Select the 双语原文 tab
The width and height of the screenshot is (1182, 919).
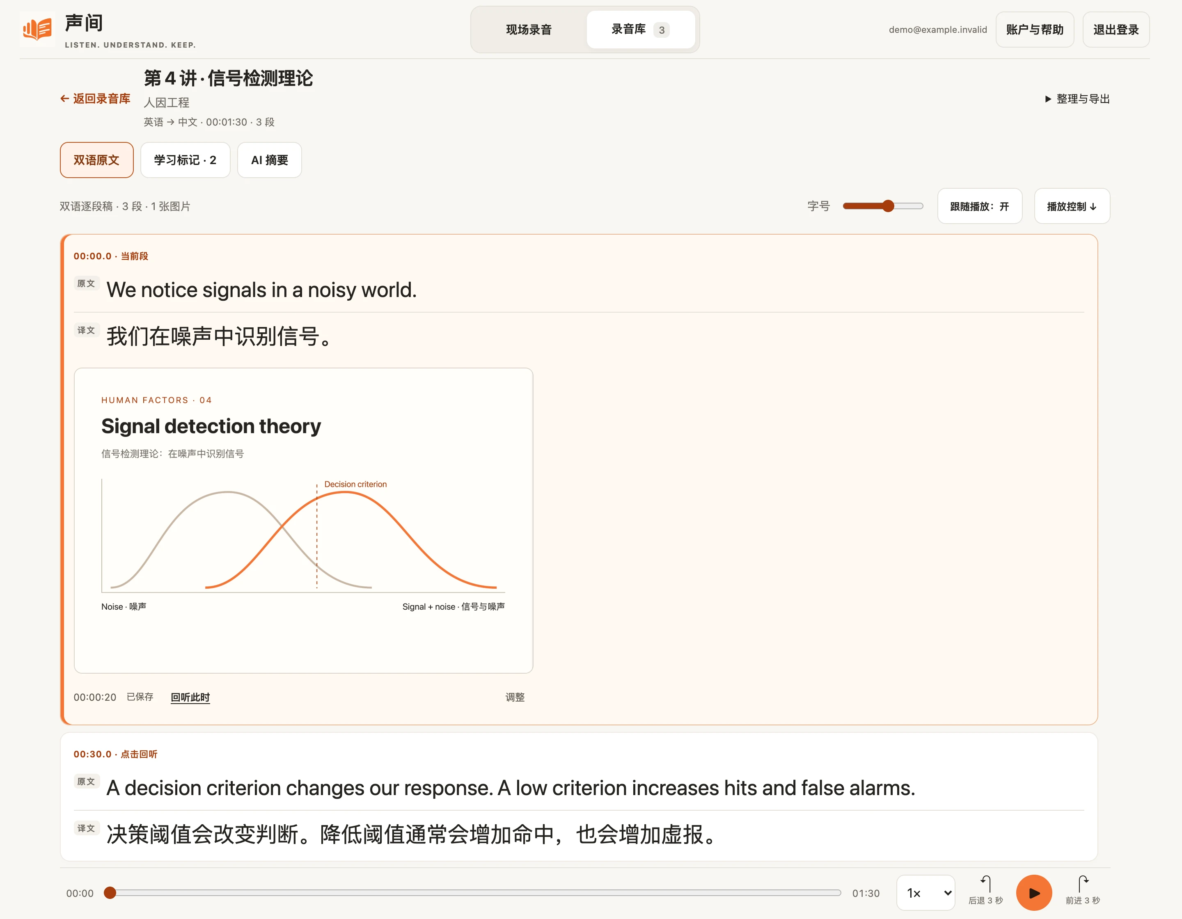point(97,160)
